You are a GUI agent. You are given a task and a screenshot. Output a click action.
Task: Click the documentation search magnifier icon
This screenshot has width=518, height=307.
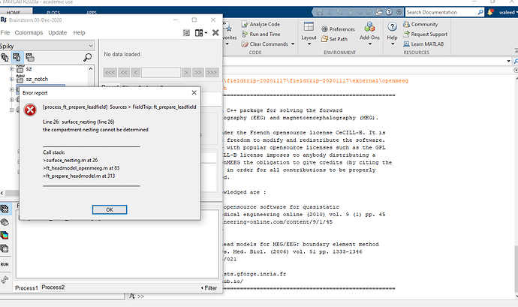(x=480, y=12)
